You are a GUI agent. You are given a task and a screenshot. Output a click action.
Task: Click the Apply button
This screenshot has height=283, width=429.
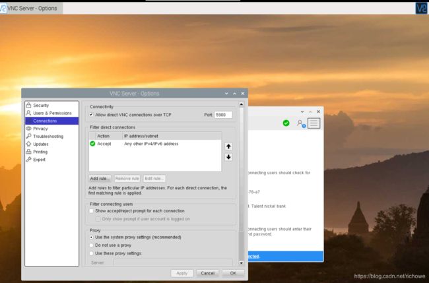pyautogui.click(x=182, y=273)
